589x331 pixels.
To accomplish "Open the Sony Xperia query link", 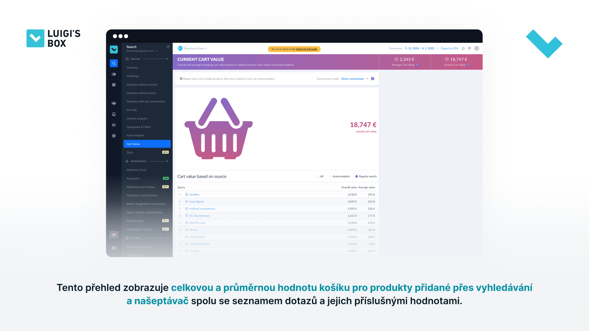I will tap(197, 202).
